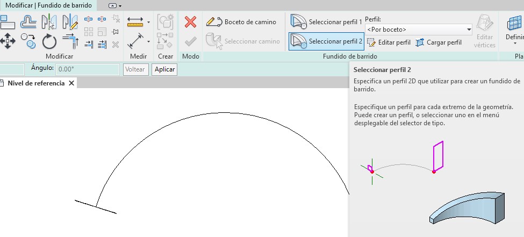The image size is (524, 237).
Task: Cancel edit mode with the red X
Action: (x=190, y=22)
